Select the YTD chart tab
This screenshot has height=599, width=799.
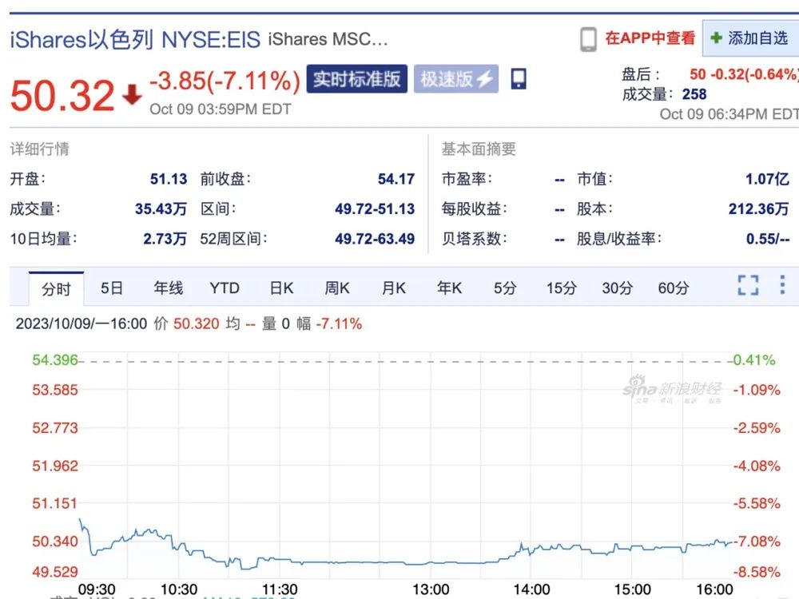(225, 288)
